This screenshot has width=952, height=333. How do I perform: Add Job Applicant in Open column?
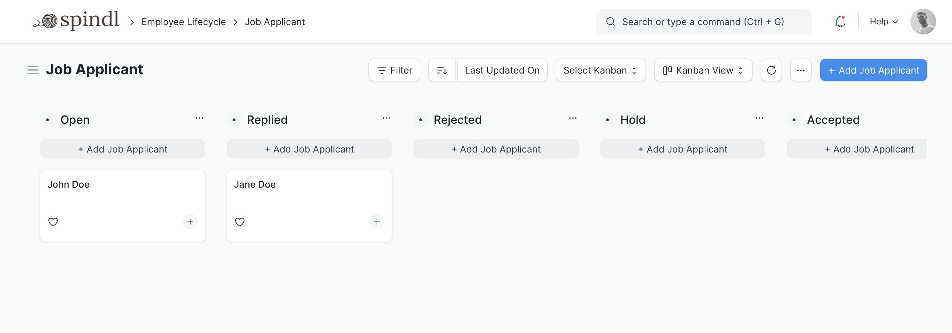(123, 149)
